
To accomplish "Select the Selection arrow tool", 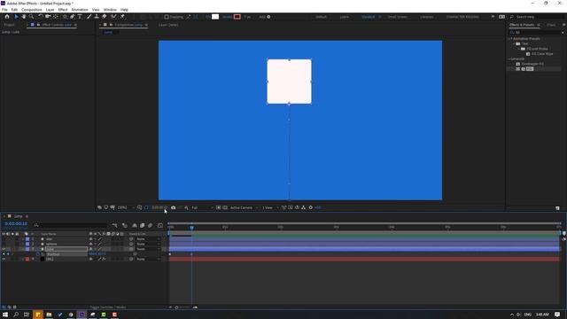I will tap(16, 17).
